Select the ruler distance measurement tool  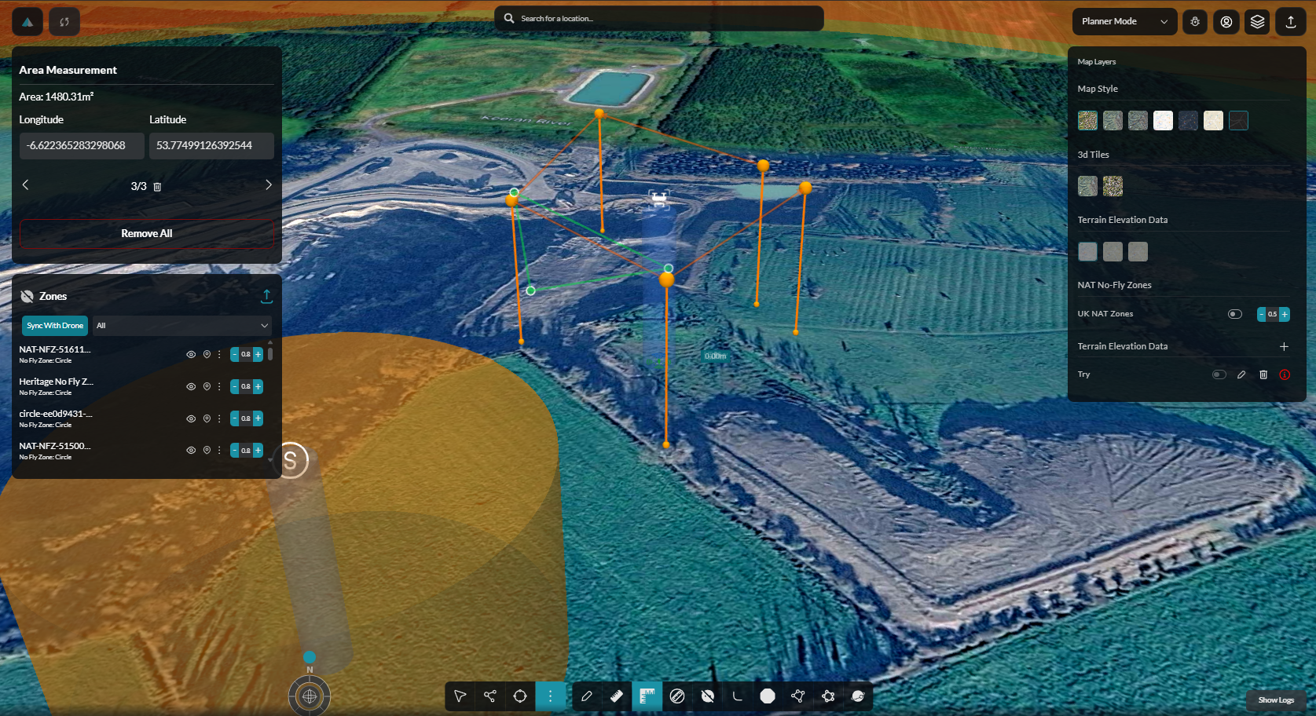pyautogui.click(x=617, y=696)
